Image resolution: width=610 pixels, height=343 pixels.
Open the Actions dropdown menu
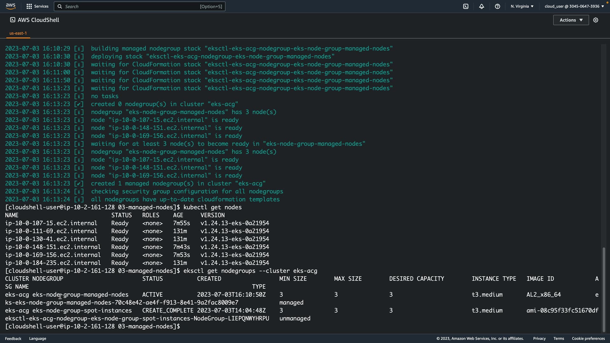pos(571,20)
